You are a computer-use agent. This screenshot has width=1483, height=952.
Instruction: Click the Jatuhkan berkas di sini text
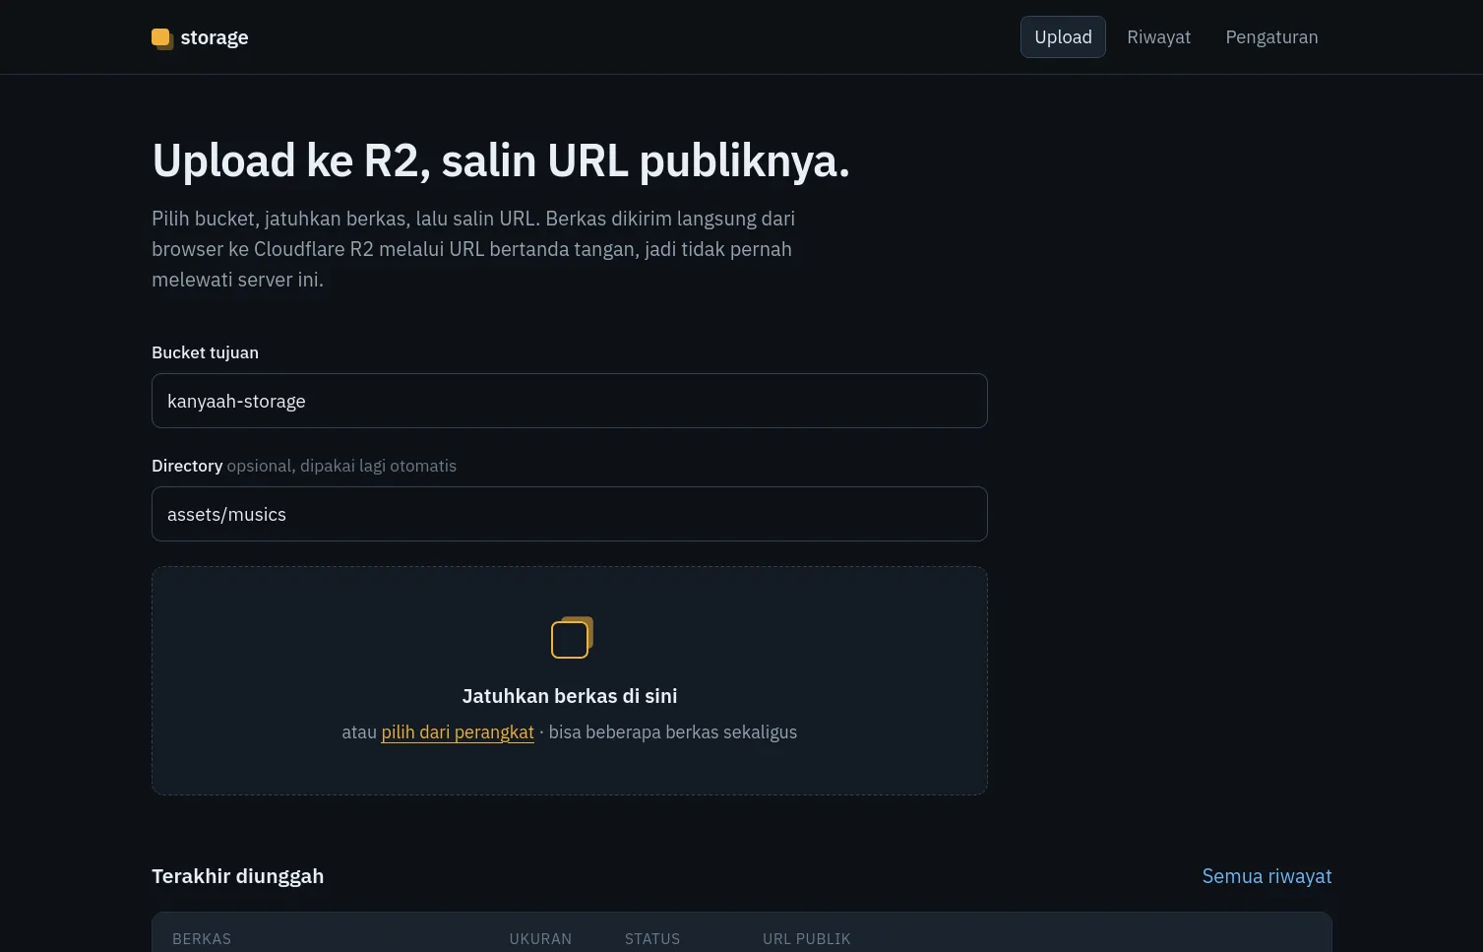tap(570, 696)
